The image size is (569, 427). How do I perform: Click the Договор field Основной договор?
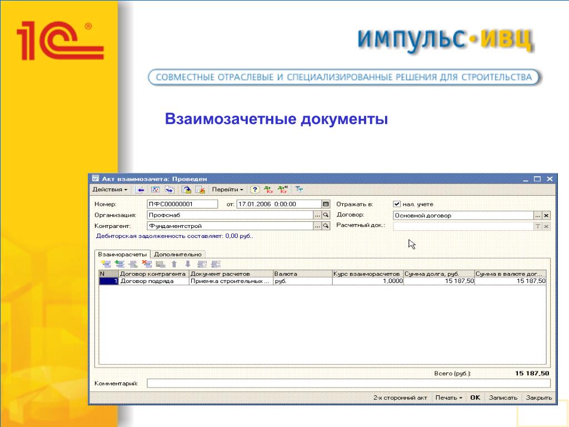pyautogui.click(x=463, y=215)
